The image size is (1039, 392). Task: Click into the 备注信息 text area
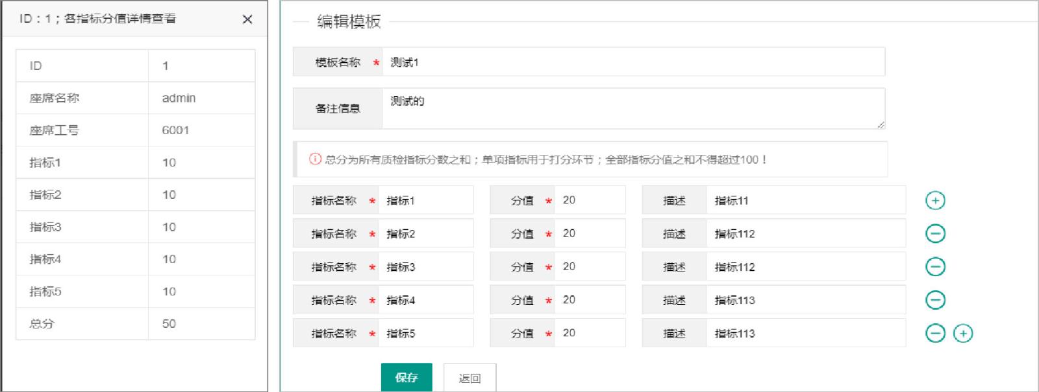(632, 108)
